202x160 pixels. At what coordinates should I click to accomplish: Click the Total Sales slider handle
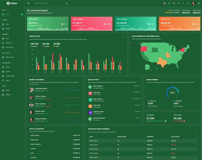tap(166, 121)
